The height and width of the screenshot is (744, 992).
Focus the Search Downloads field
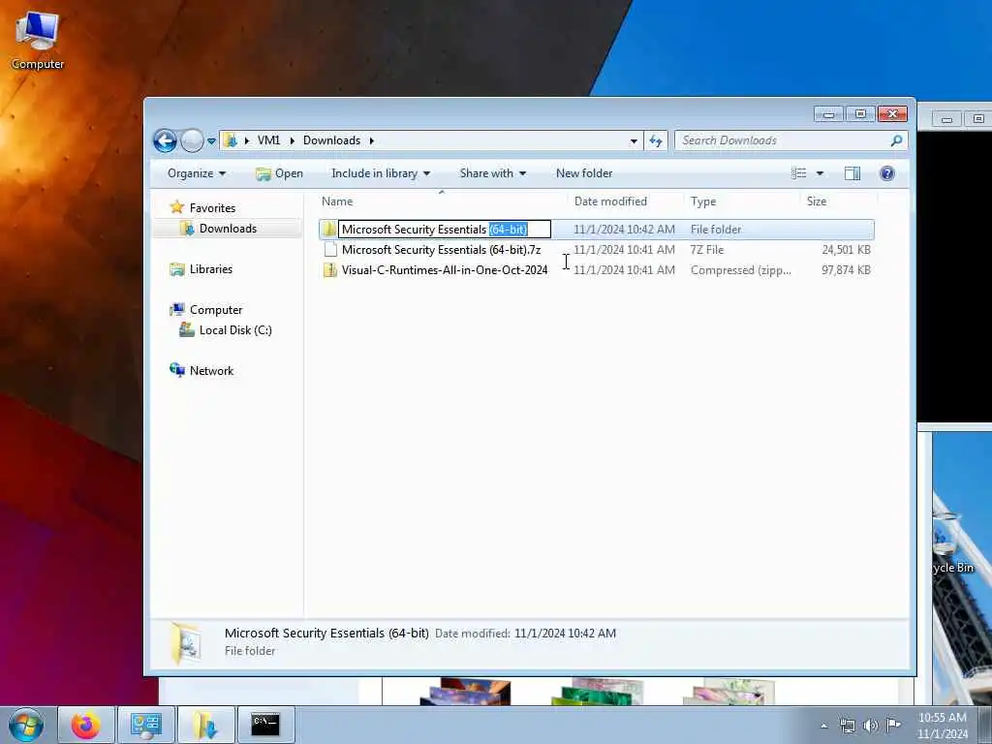click(783, 140)
